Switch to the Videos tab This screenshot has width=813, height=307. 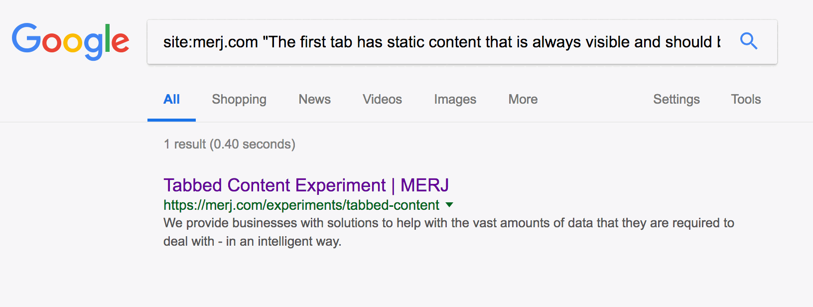tap(382, 99)
